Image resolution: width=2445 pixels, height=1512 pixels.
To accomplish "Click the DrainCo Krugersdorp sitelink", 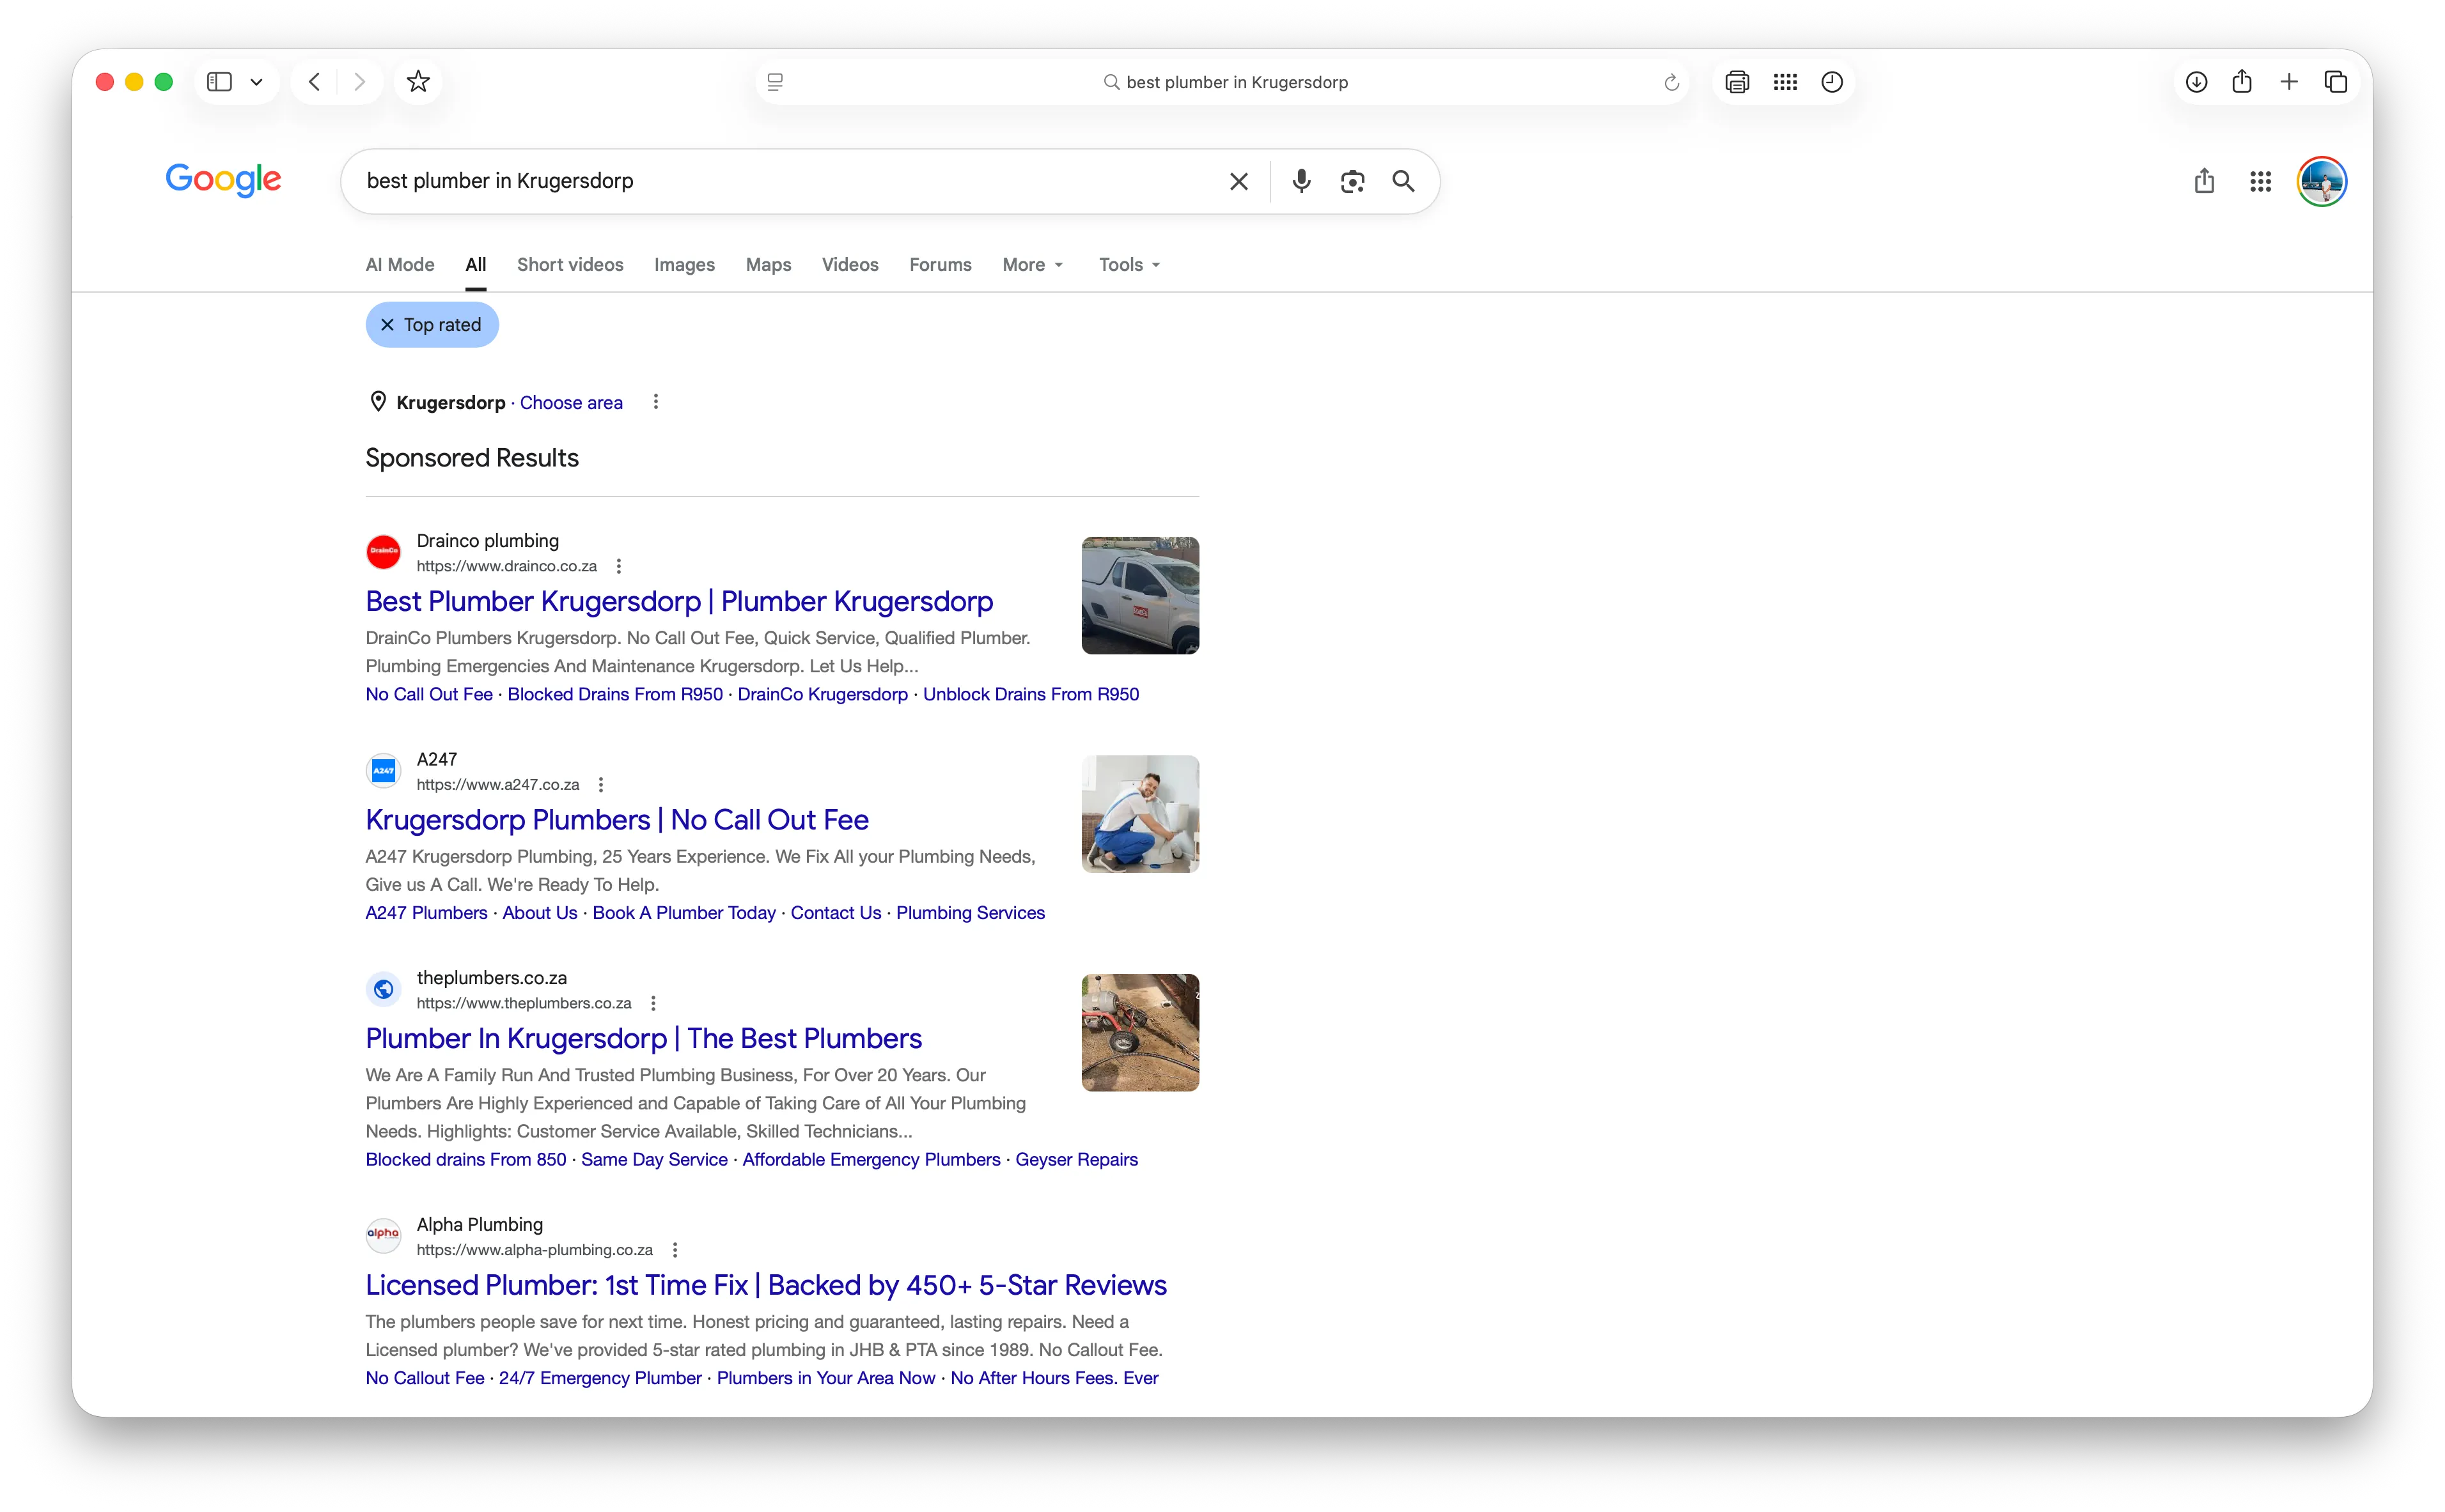I will click(822, 694).
